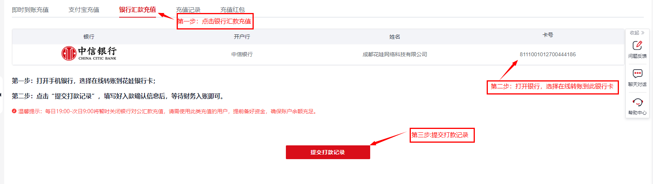Click the 提交打款记录 button
Screen dimensions: 653x184
pyautogui.click(x=328, y=152)
